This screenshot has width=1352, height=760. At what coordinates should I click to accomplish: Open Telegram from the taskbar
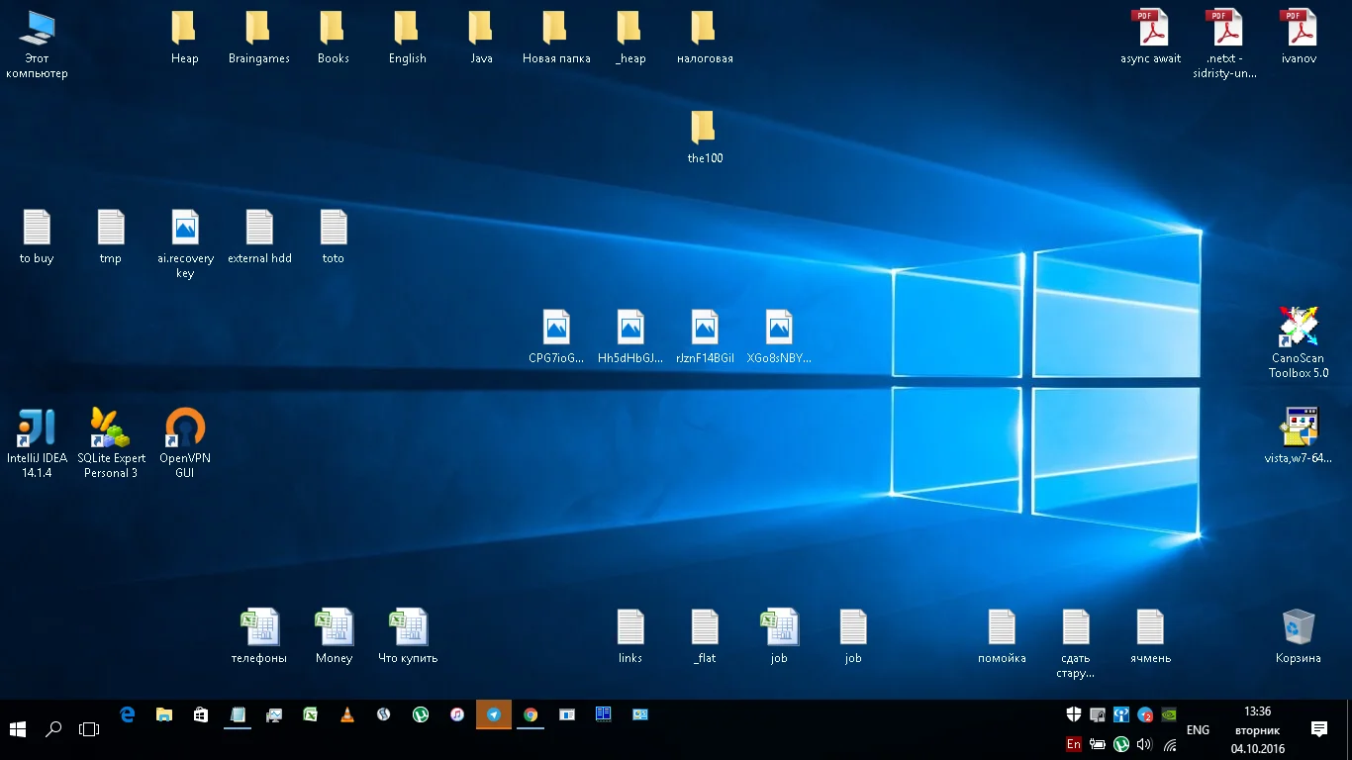click(x=494, y=714)
